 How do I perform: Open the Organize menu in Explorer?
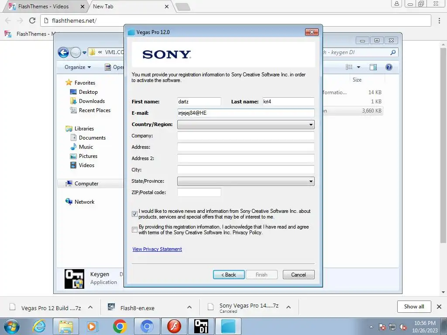pos(78,67)
